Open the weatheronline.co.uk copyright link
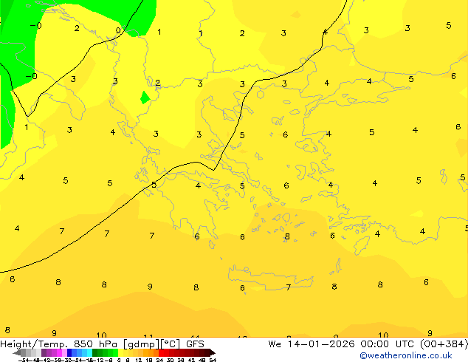468x362 pixels. [x=405, y=355]
